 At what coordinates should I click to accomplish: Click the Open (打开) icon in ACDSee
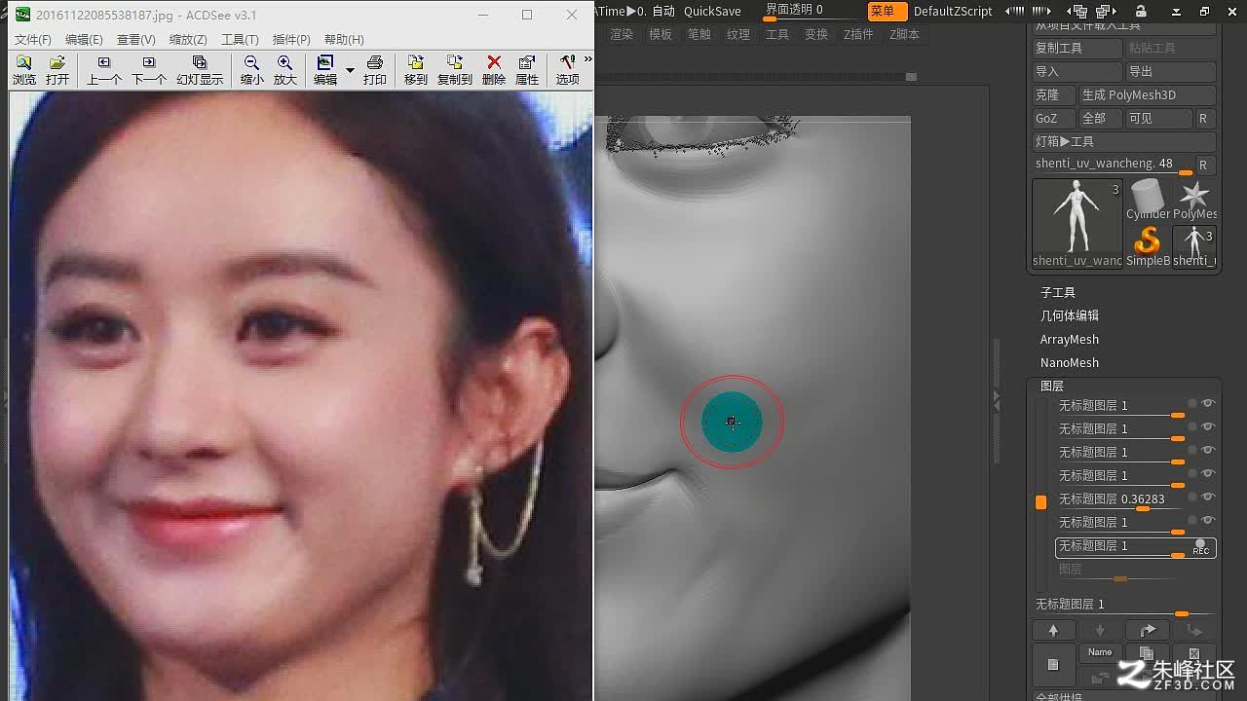point(57,70)
